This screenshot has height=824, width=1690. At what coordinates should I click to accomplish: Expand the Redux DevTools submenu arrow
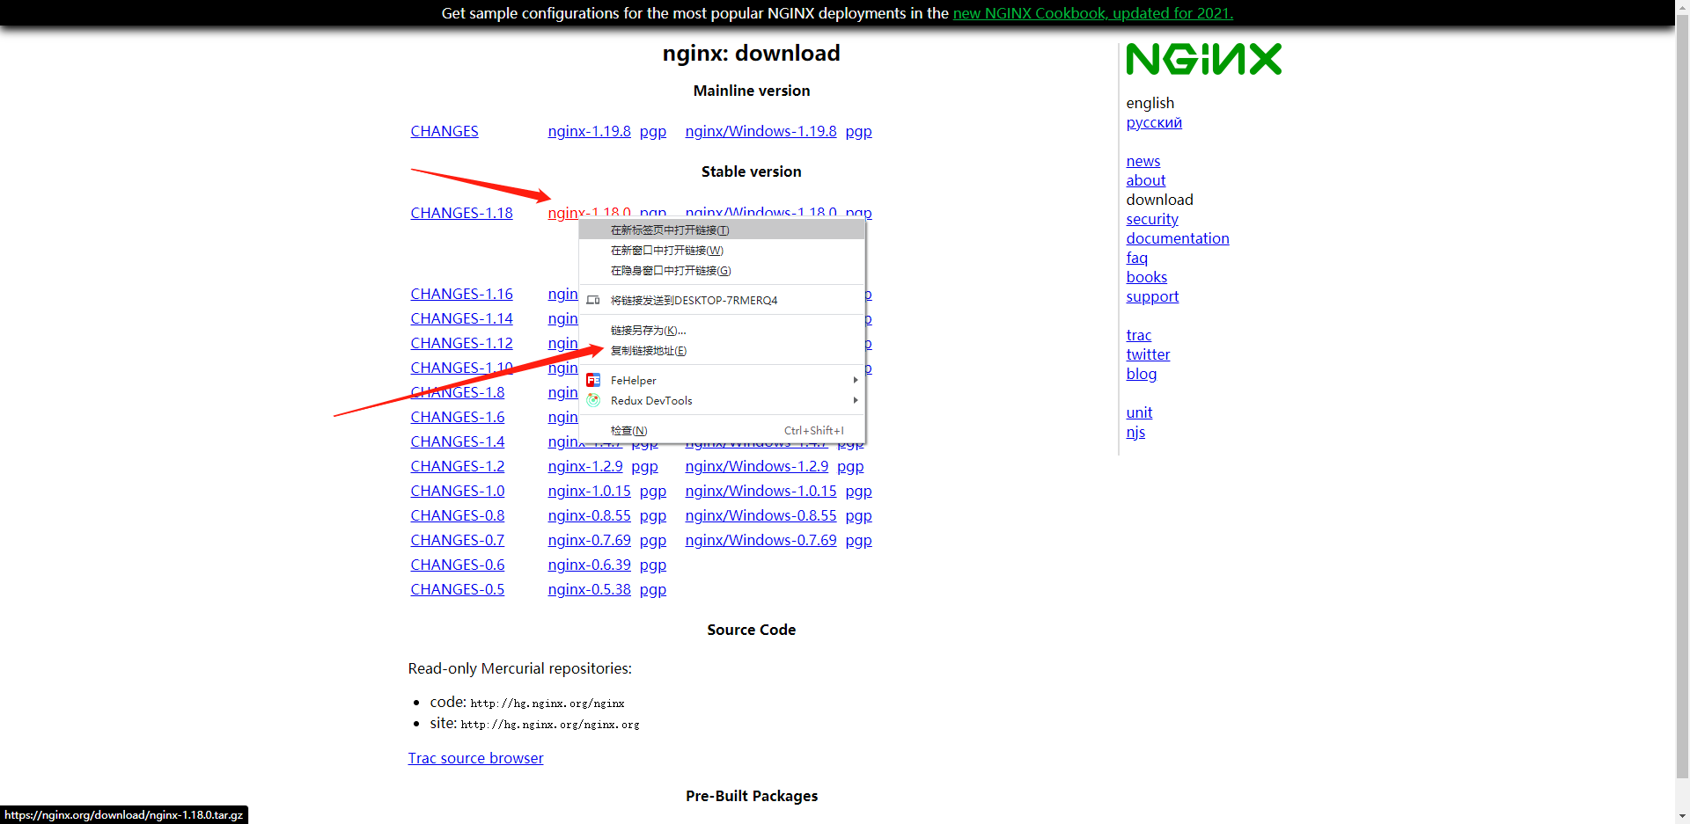[x=856, y=400]
